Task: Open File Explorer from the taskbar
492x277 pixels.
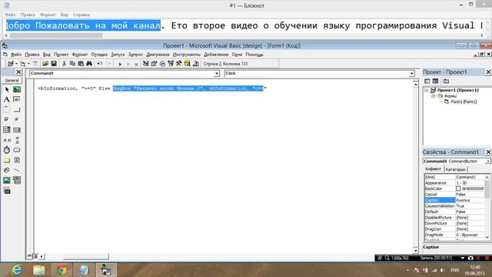Action: 39,270
